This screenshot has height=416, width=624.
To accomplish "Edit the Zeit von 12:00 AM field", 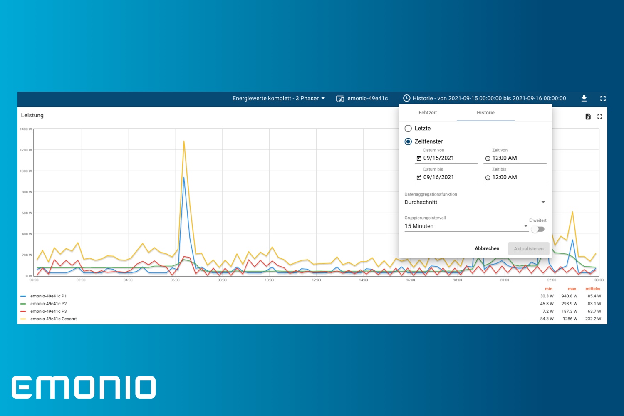I will (x=515, y=158).
